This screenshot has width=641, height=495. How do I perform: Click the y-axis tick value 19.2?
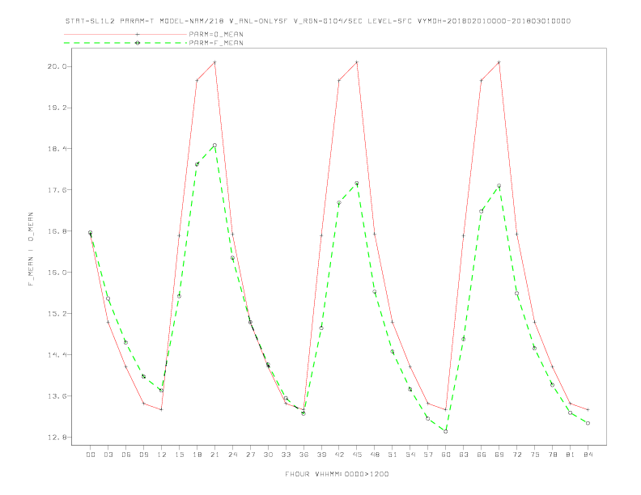point(57,108)
